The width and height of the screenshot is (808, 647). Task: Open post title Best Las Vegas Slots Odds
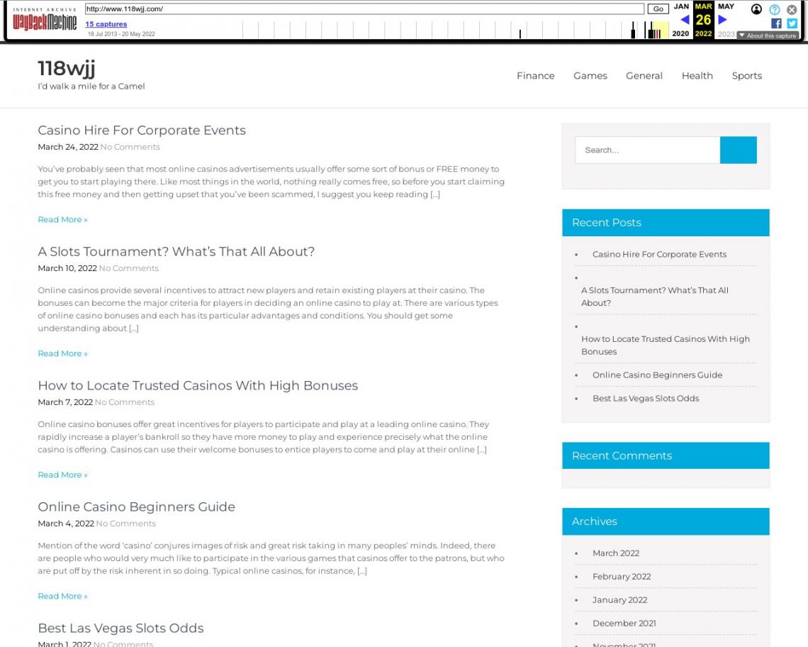click(120, 629)
